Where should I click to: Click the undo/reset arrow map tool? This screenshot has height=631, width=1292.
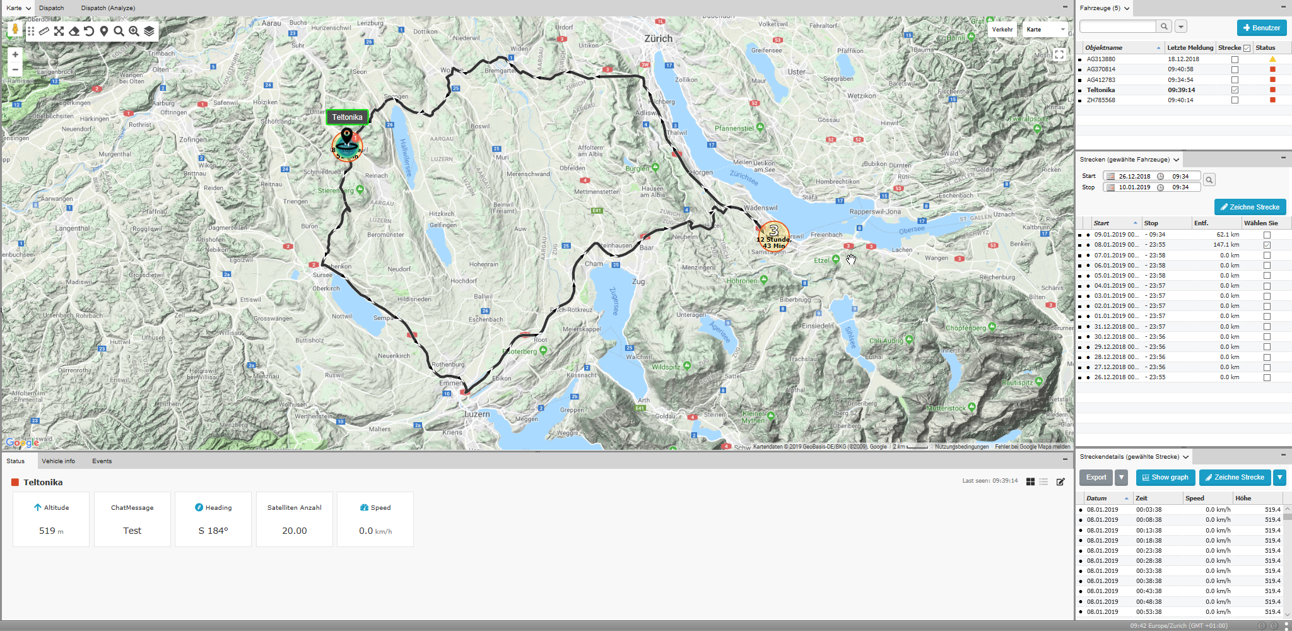(x=89, y=31)
